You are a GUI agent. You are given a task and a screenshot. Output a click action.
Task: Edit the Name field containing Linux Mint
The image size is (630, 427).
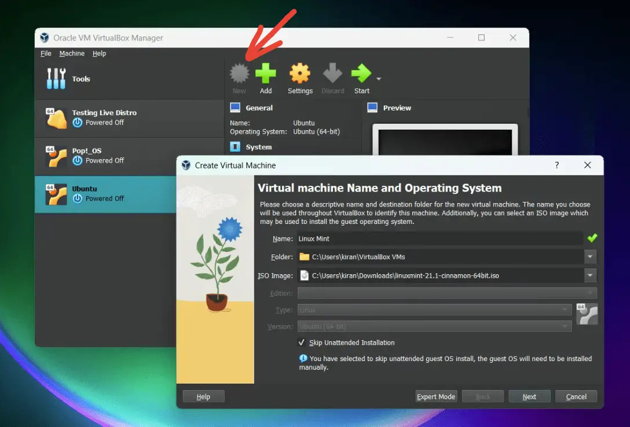[440, 239]
